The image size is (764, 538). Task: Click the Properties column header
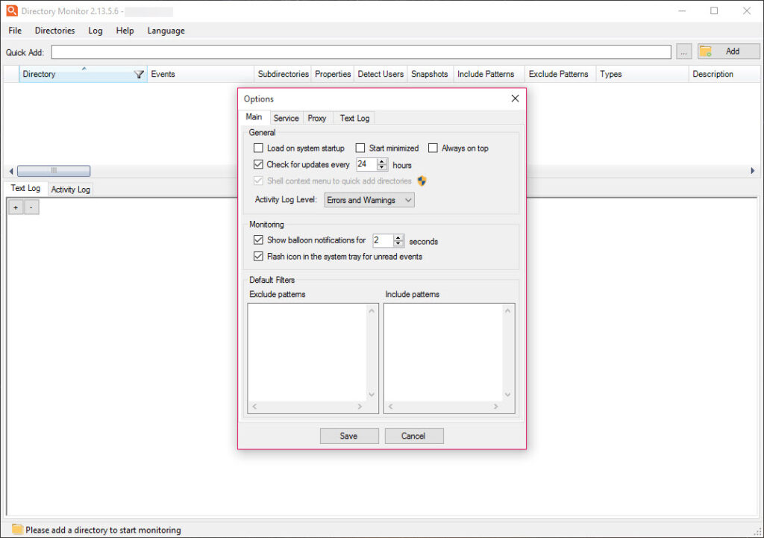333,74
